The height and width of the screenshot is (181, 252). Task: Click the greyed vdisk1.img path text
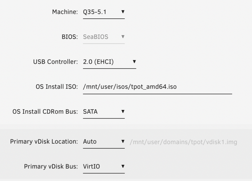(x=183, y=142)
